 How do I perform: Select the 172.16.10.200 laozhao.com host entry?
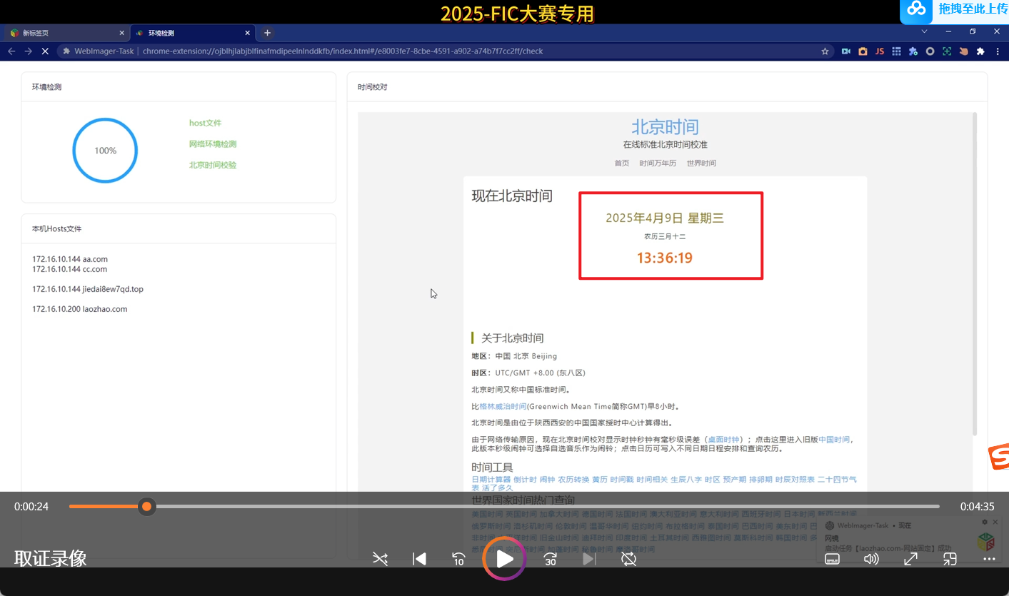[x=79, y=309]
